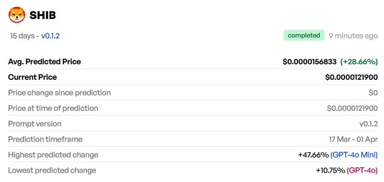Select the Avg. Predicted Price row label
384x182 pixels.
click(x=44, y=62)
